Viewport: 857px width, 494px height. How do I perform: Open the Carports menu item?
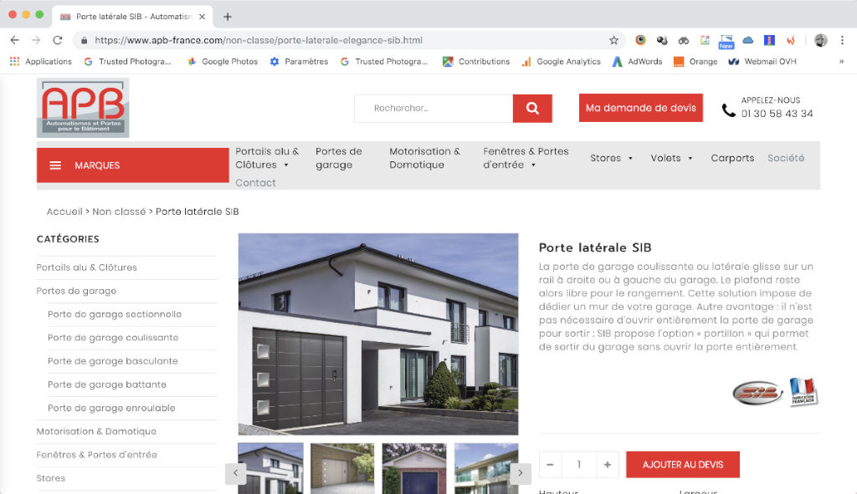(732, 158)
